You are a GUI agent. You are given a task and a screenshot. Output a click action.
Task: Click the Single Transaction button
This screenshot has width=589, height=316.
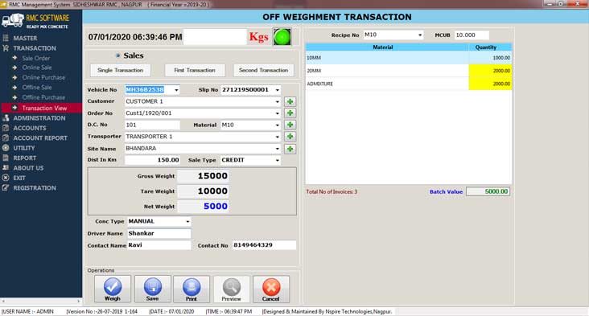(120, 70)
